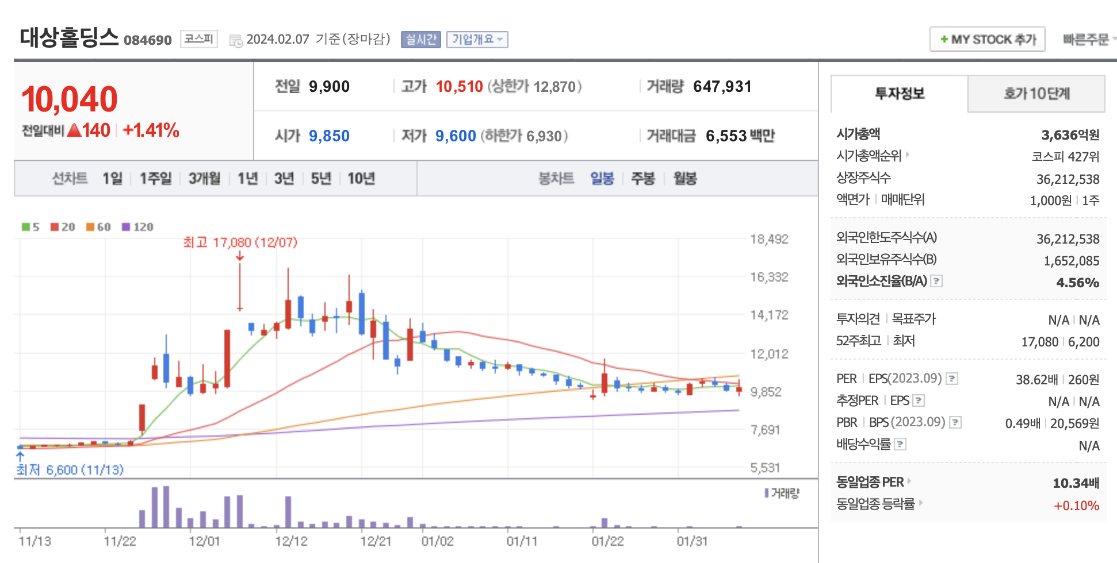Image resolution: width=1117 pixels, height=563 pixels.
Task: Click the purple 120-day moving average legend swatch
Action: coord(126,227)
